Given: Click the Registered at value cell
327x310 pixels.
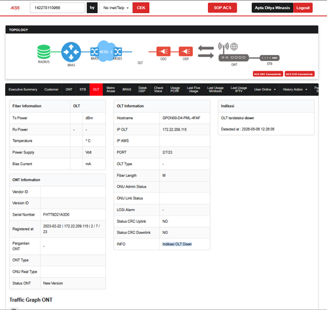Looking at the screenshot, I should click(73, 229).
